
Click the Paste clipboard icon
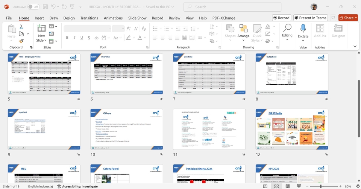(12, 29)
